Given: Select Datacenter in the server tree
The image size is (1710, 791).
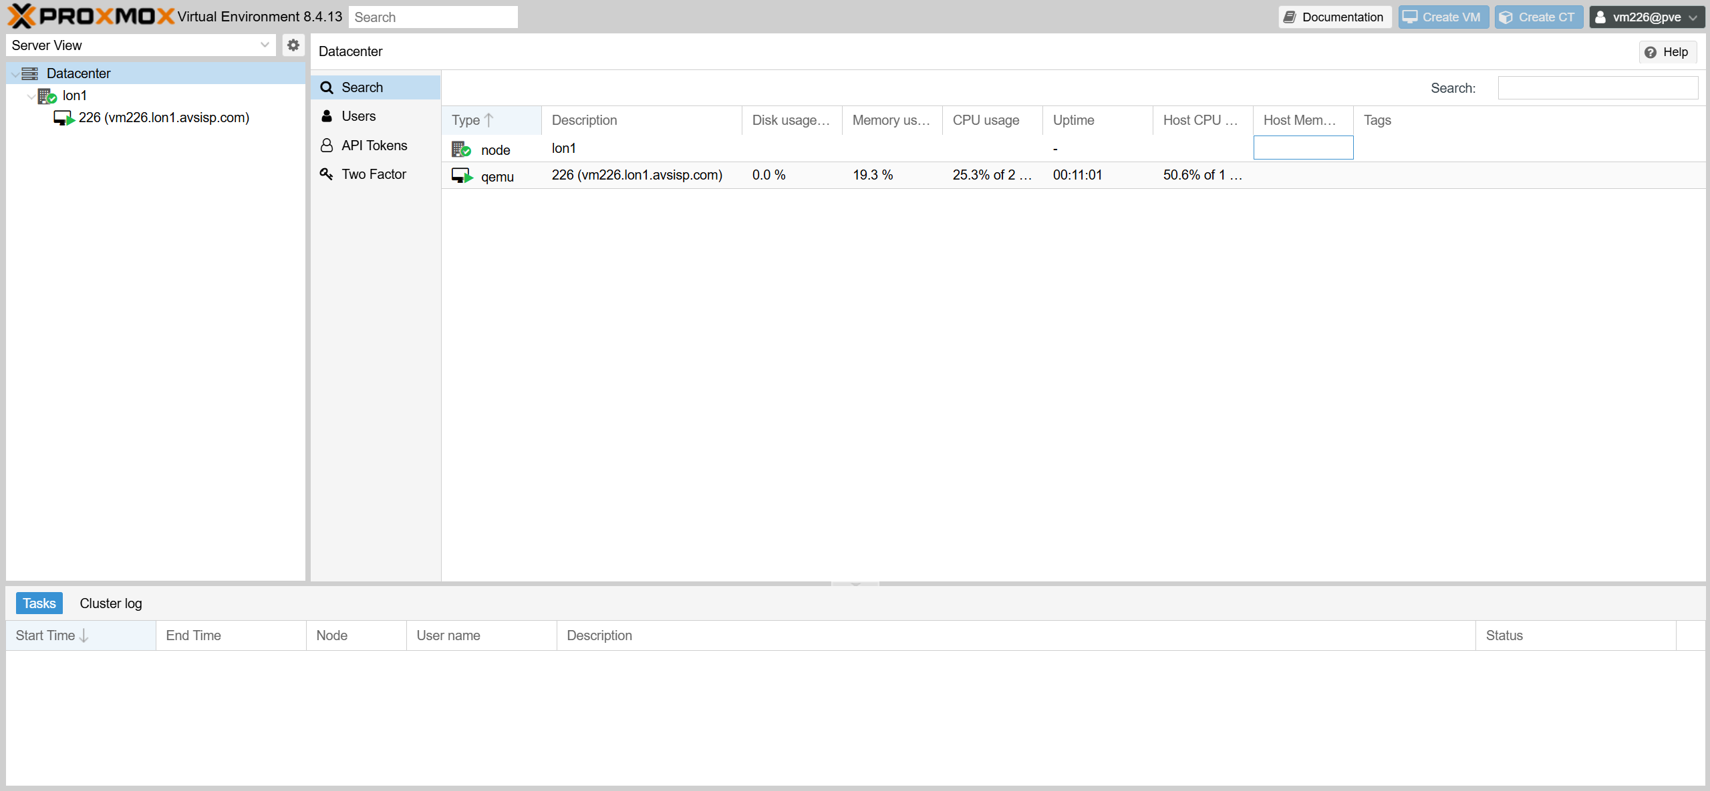Looking at the screenshot, I should (156, 73).
